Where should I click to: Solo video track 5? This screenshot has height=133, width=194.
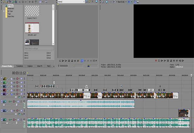point(24,94)
